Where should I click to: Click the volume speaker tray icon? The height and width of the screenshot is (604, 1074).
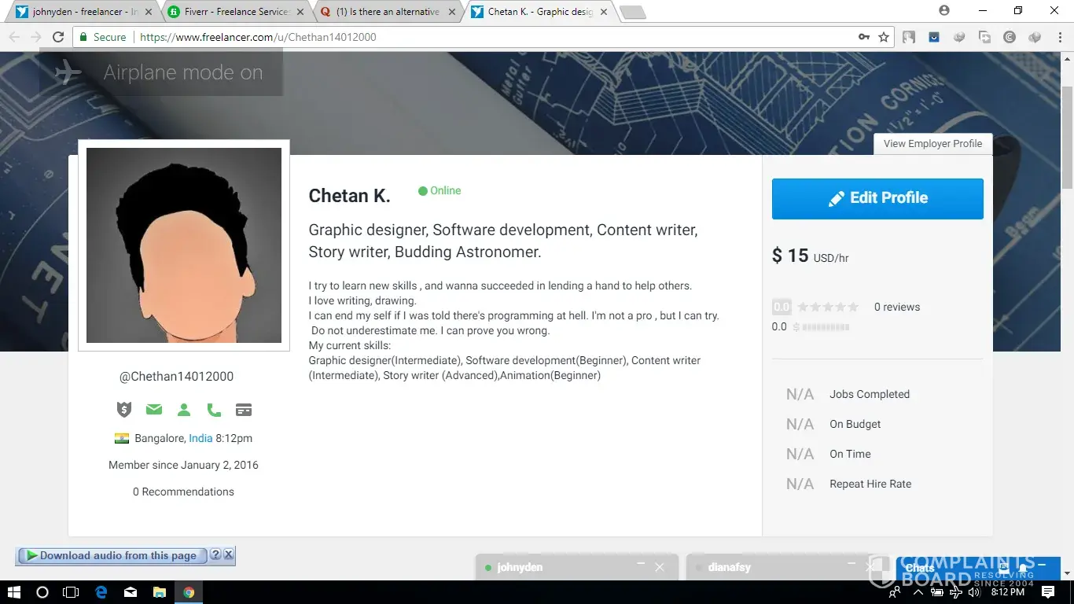(x=975, y=592)
